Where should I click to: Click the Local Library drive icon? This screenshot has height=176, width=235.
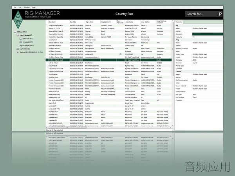pyautogui.click(x=18, y=35)
